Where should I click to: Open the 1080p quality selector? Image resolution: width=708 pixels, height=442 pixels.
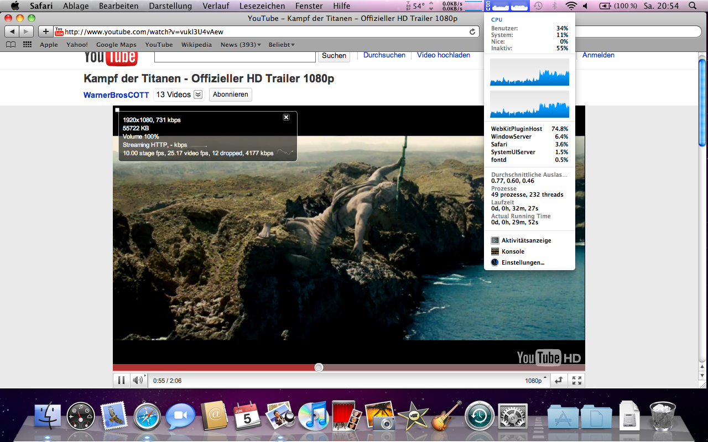(535, 381)
